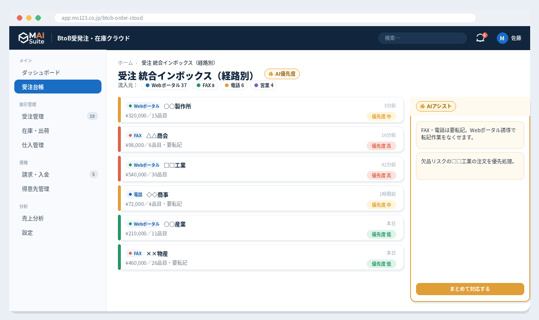This screenshot has height=320, width=539.
Task: Open AI tip about 欠品リスク □□工業
Action: click(x=470, y=166)
